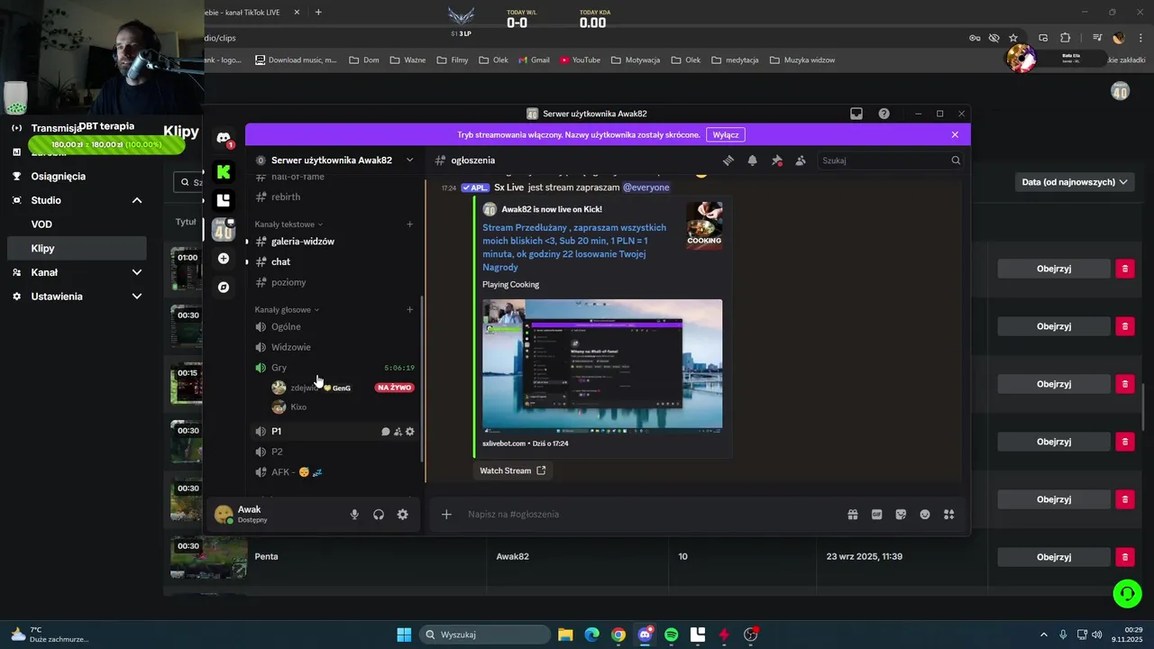This screenshot has width=1154, height=649.
Task: Open Discover servers compass icon
Action: point(224,287)
